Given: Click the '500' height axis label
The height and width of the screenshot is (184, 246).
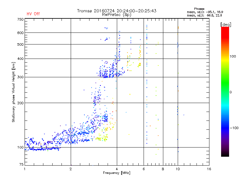Looking at the screenshot, I should (20, 44).
